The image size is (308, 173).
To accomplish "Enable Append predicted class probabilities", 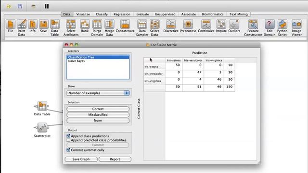I will tap(68, 140).
